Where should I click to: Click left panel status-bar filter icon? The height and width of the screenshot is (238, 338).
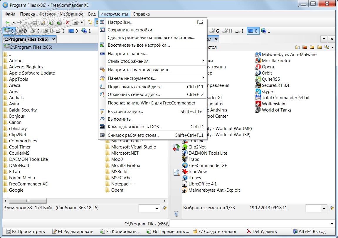click(164, 208)
